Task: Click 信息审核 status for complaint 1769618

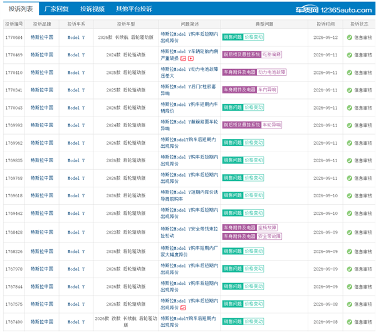Action: (363, 196)
